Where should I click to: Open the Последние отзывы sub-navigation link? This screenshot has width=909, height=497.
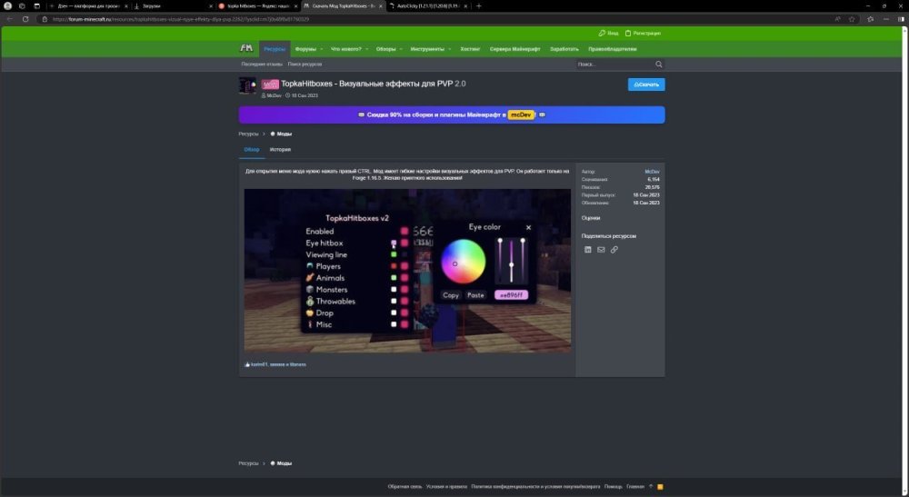point(262,65)
